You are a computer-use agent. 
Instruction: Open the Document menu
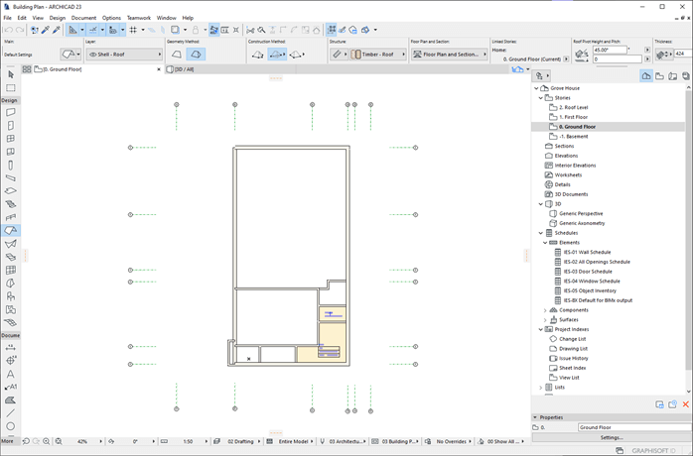[x=83, y=18]
